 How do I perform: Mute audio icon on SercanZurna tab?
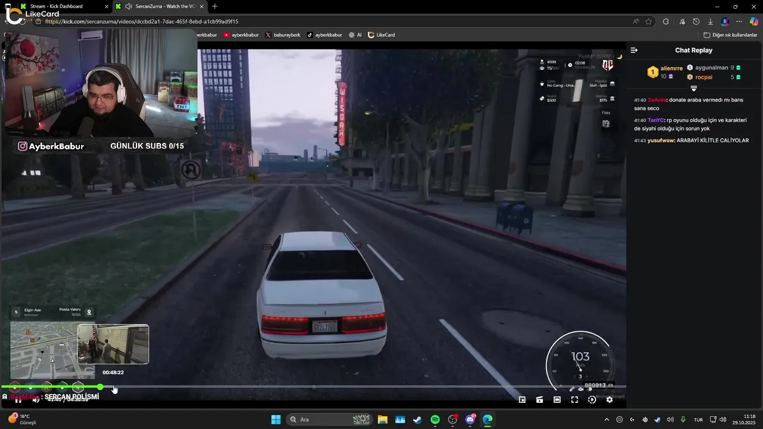tap(128, 6)
